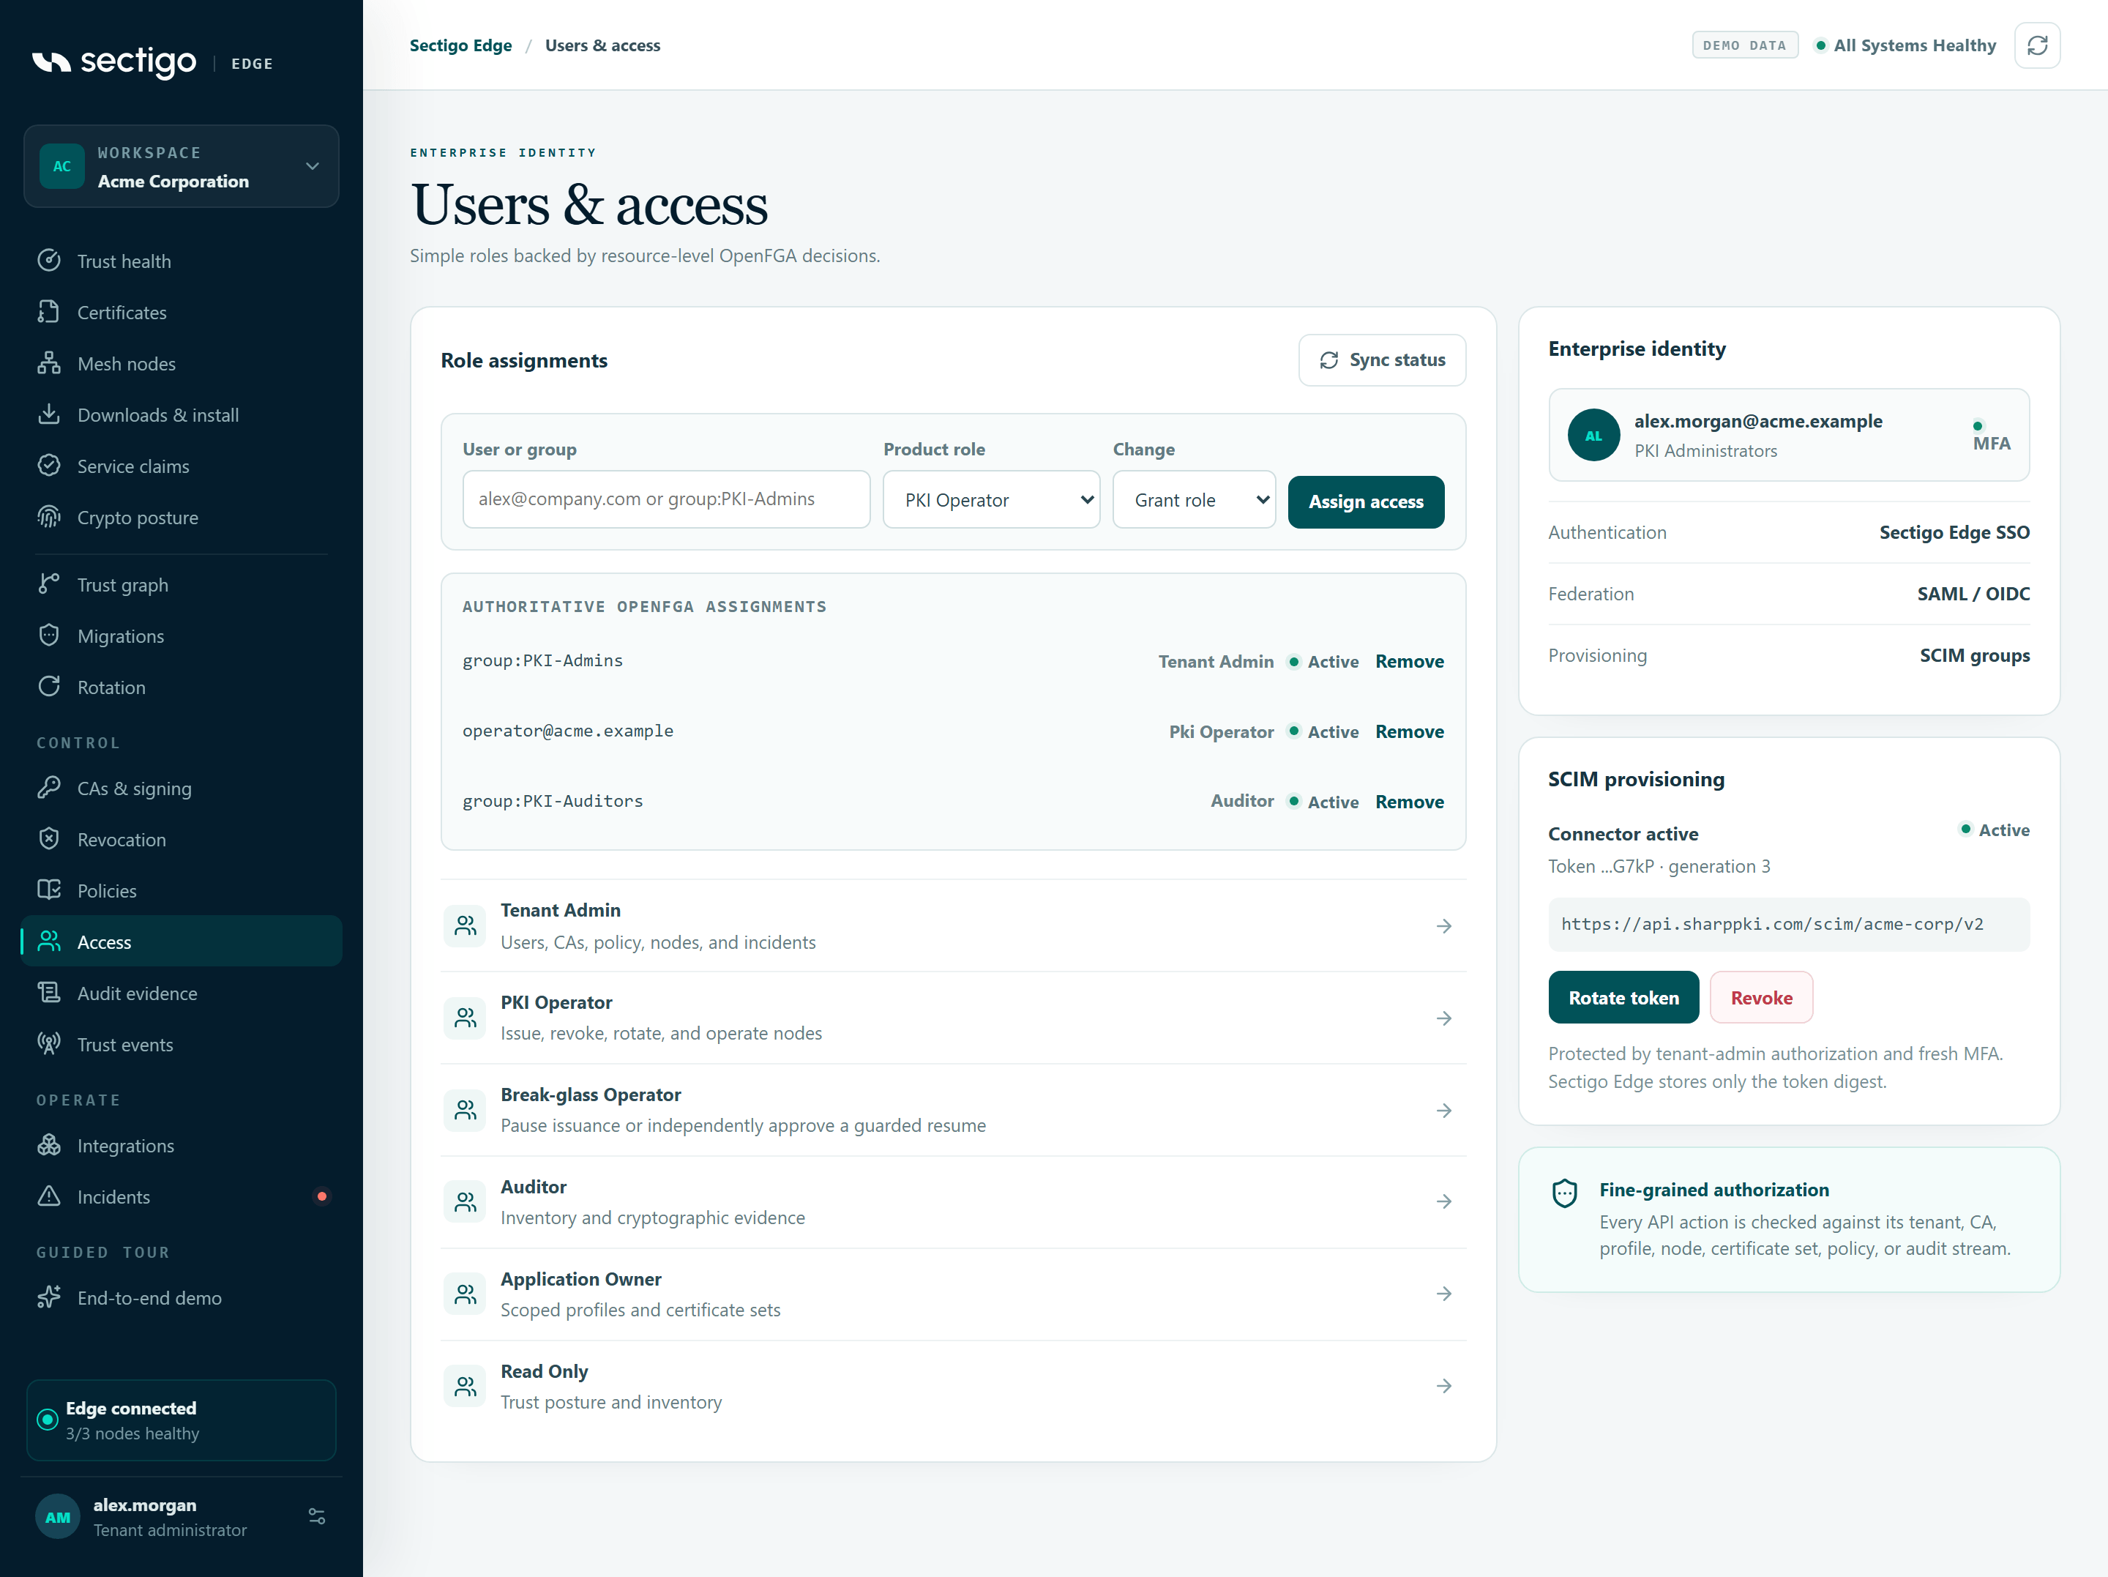
Task: Expand the Acme Corporation workspace switcher
Action: pos(181,166)
